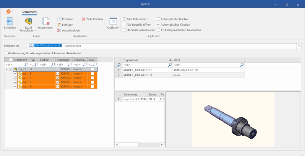Click the row-header magnifier in properties filter row

(x=119, y=65)
